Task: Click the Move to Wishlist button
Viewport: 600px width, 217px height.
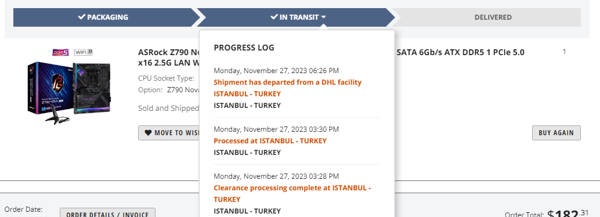Action: coord(169,133)
